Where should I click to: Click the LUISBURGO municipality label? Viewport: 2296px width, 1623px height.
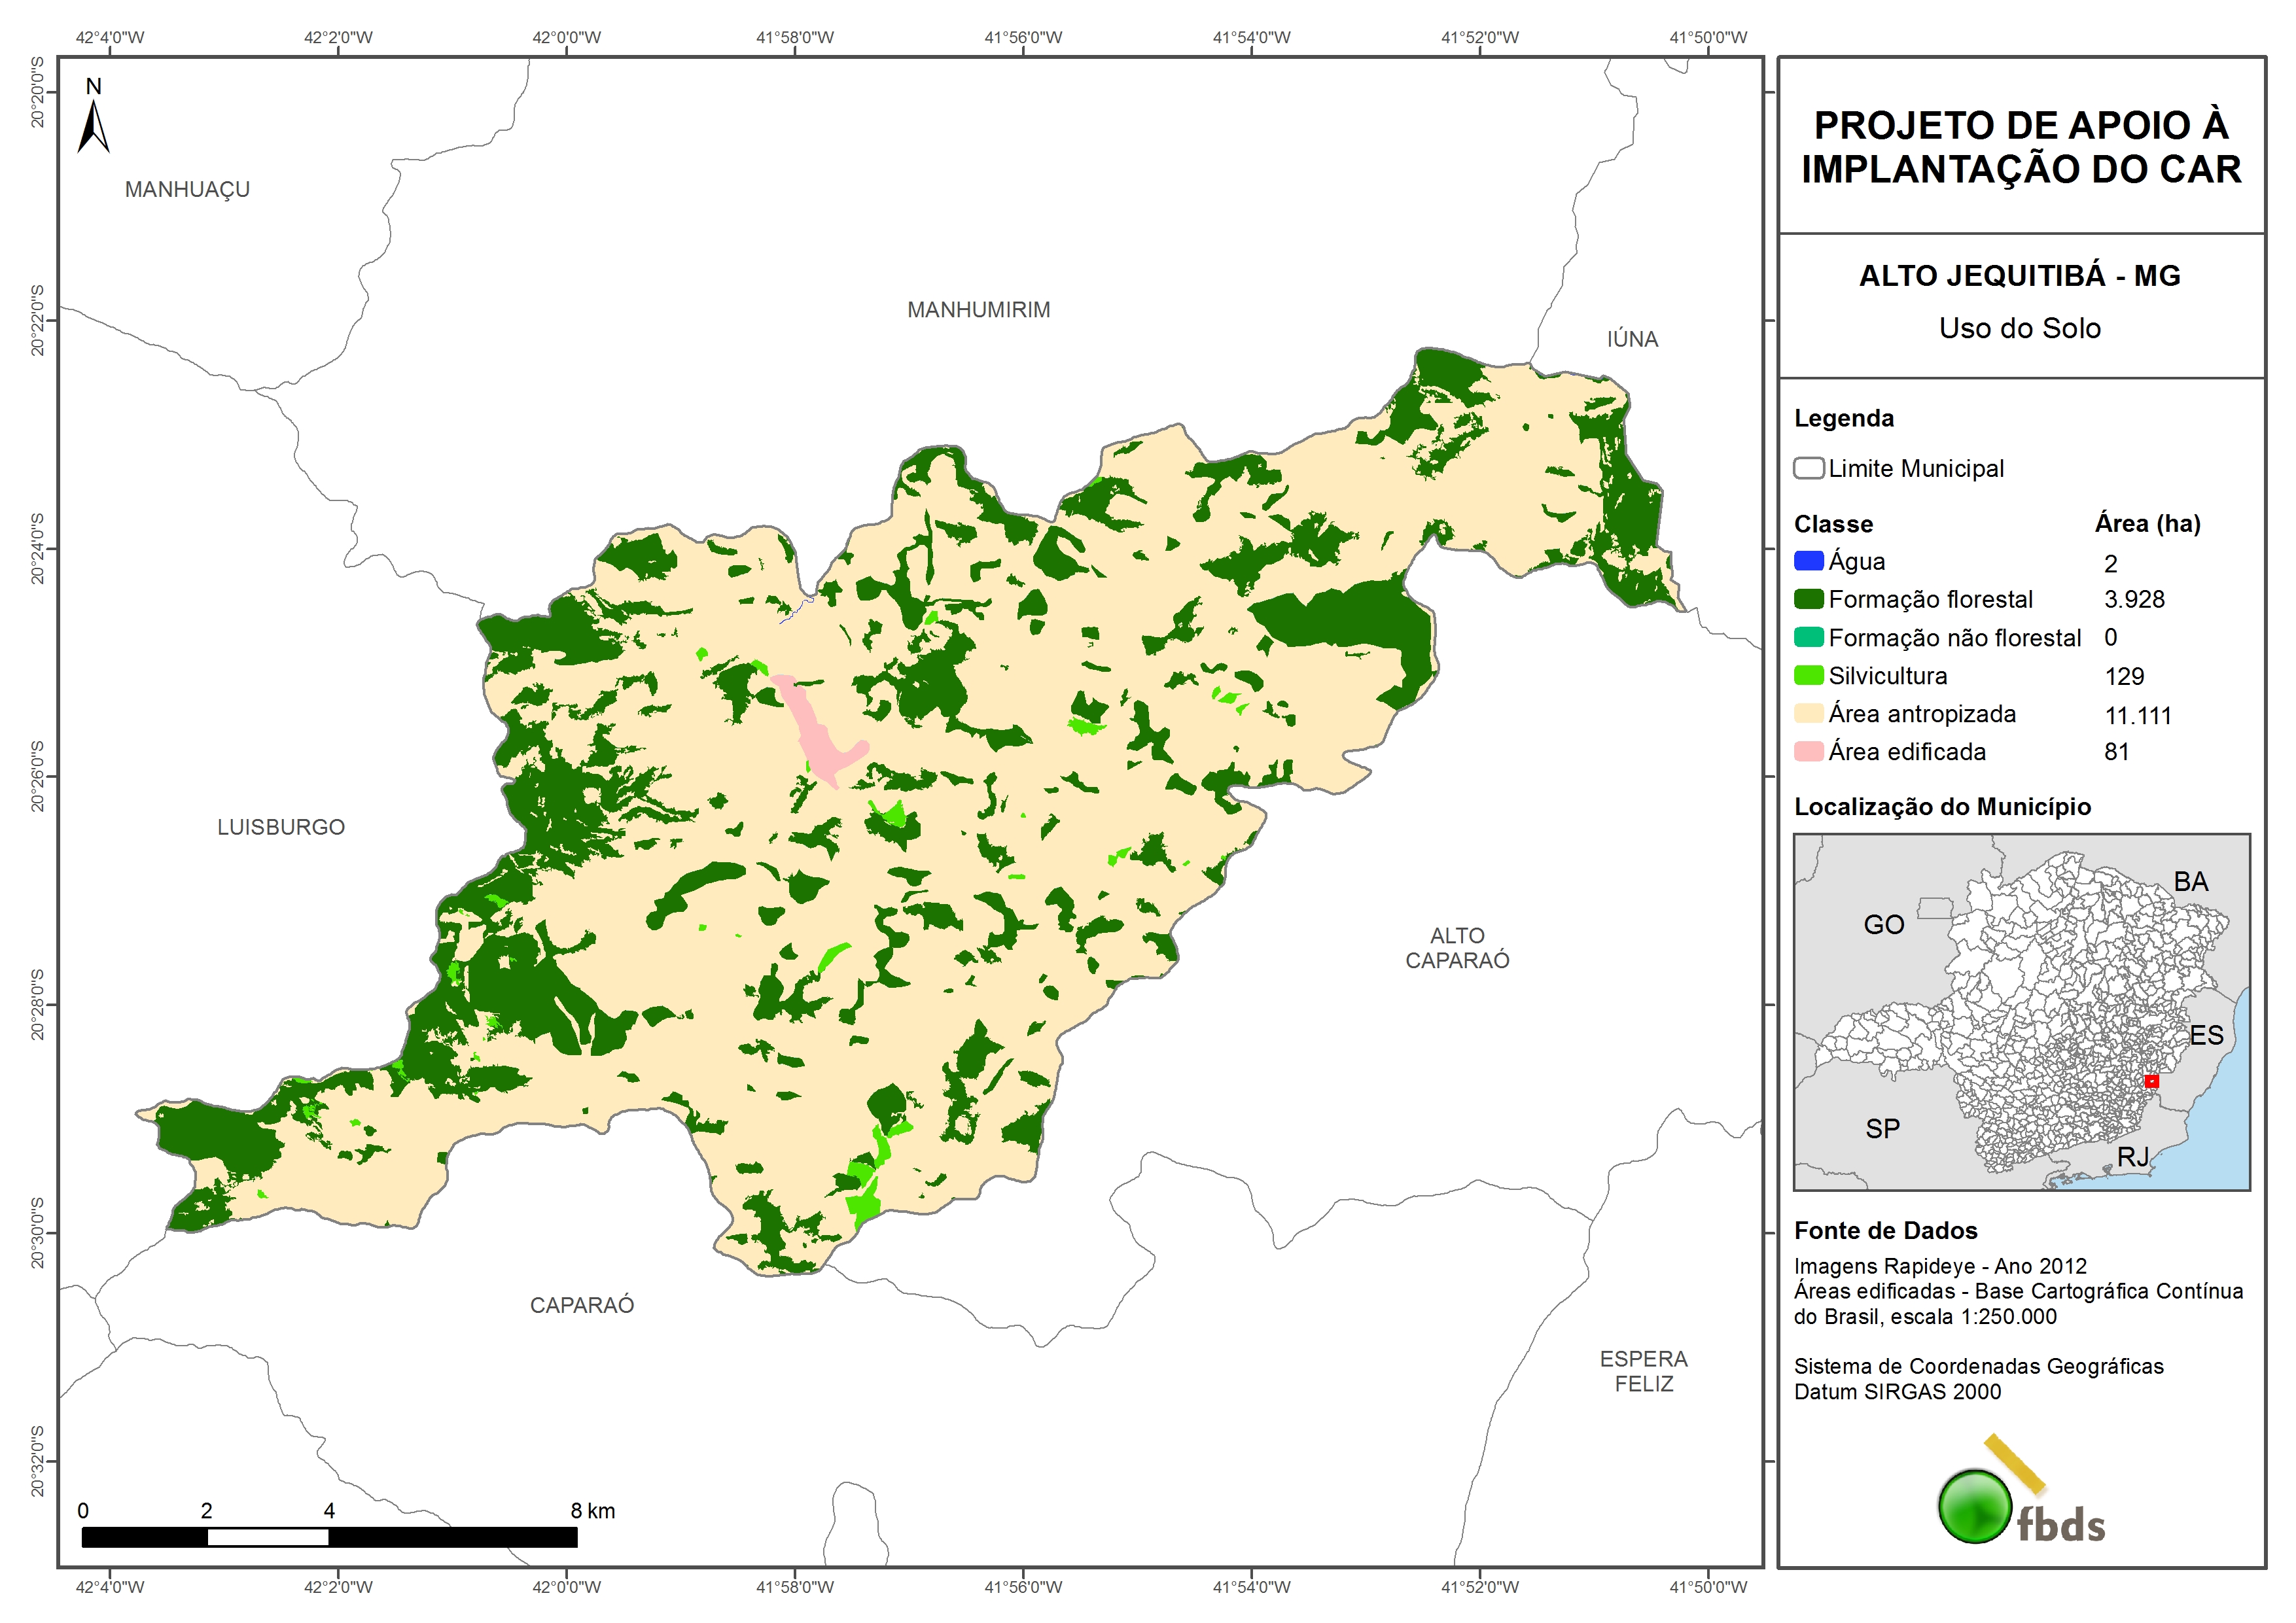click(281, 827)
